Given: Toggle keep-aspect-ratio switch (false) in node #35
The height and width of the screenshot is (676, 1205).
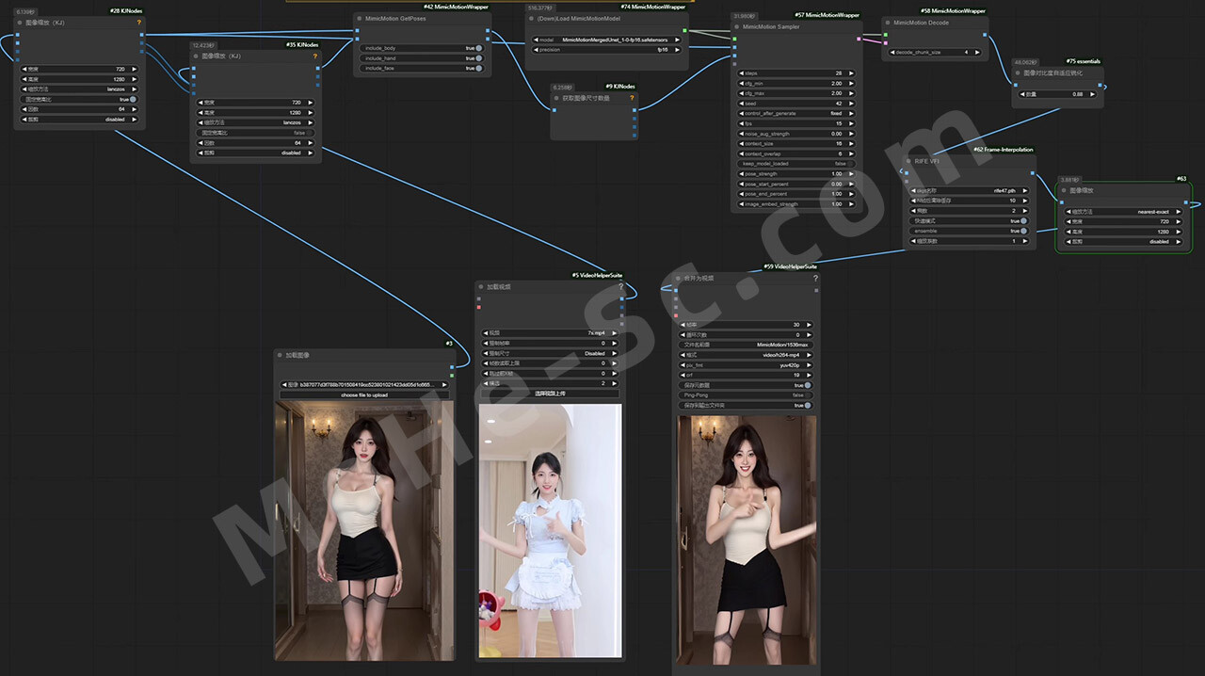Looking at the screenshot, I should tap(309, 133).
